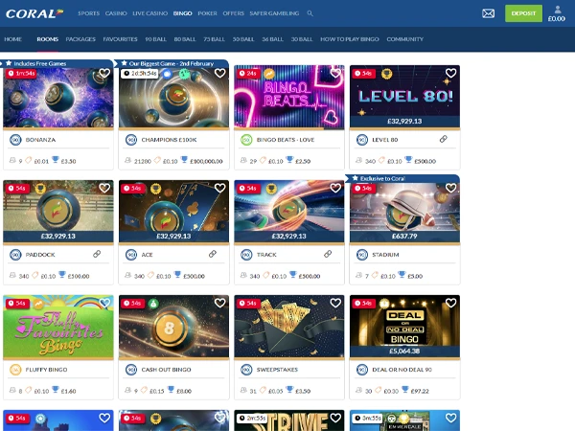The height and width of the screenshot is (431, 575).
Task: Go to bingo Home
Action: 12,39
